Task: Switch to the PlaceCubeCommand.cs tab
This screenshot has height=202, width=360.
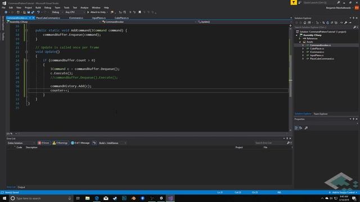Action: [48, 17]
